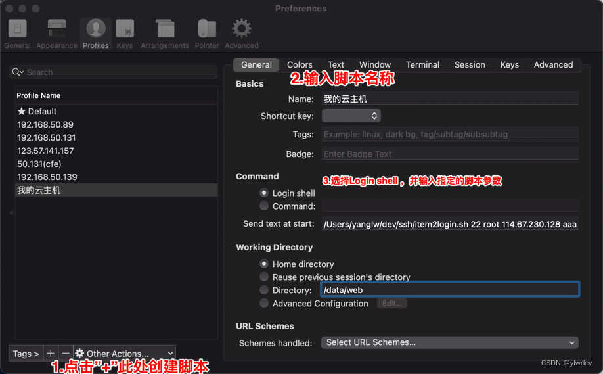Select the 192.168.50.139 profile
This screenshot has height=374, width=603.
click(x=116, y=177)
